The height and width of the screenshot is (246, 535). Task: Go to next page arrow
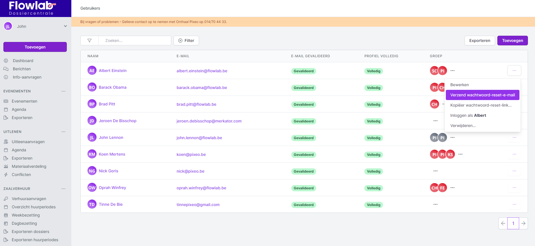coord(523,223)
